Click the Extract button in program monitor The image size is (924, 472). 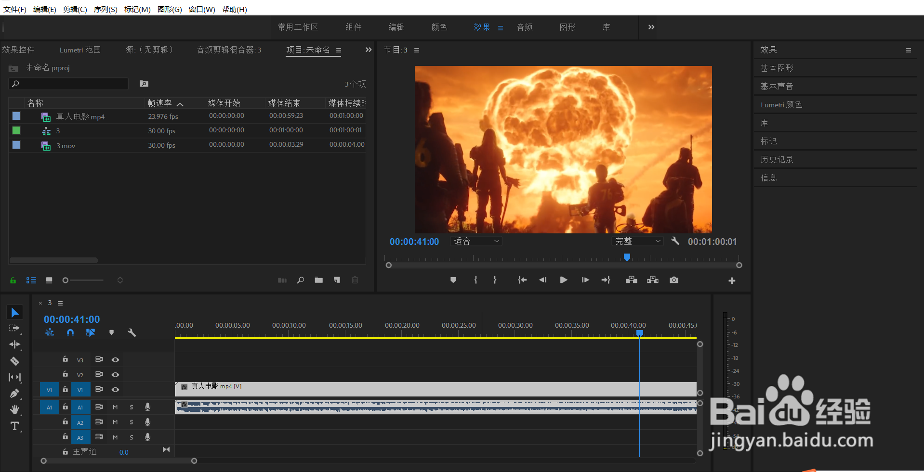[x=652, y=280]
